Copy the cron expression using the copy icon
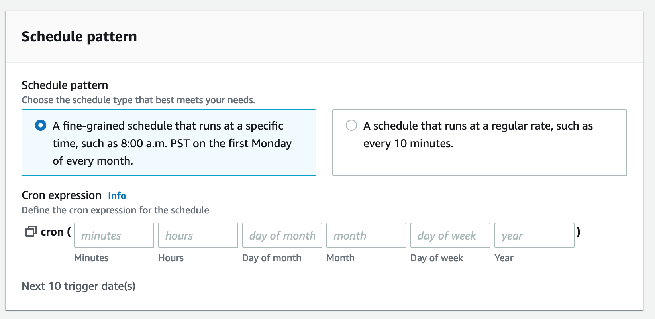 [31, 232]
